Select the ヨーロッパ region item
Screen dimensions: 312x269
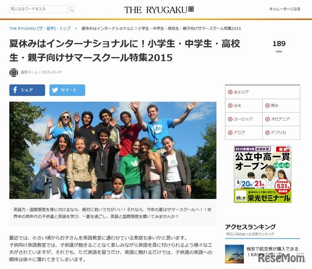244,119
